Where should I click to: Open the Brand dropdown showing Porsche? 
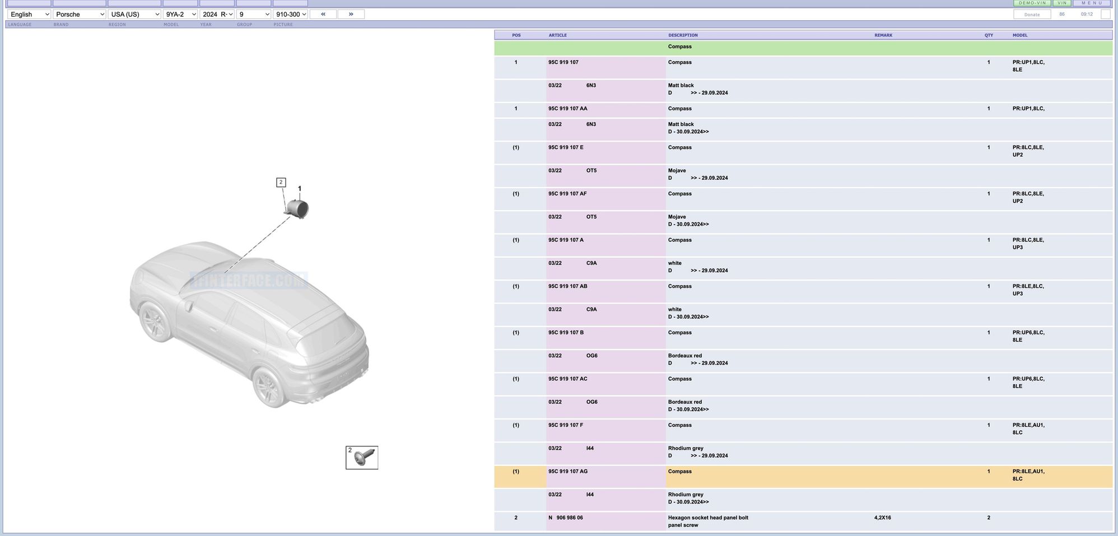coord(80,15)
